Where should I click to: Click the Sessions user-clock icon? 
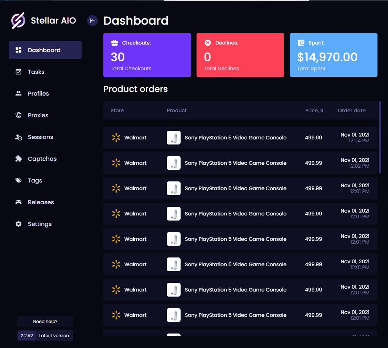18,137
